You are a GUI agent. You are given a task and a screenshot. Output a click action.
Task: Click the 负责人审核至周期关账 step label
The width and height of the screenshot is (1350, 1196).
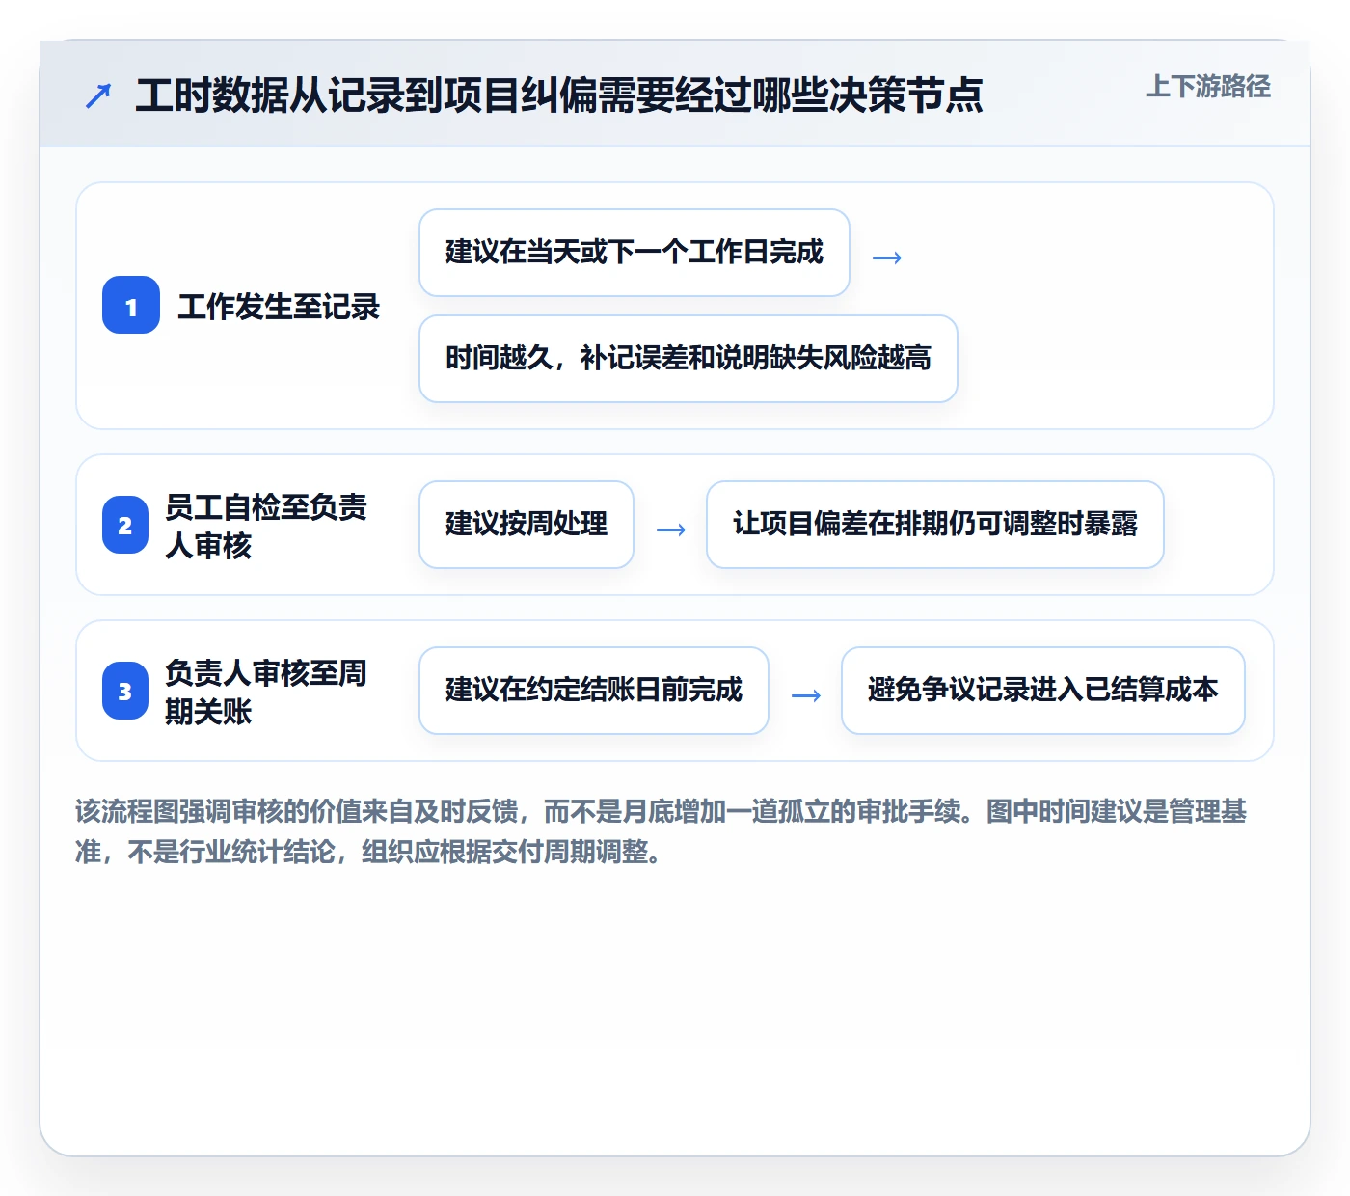tap(266, 692)
